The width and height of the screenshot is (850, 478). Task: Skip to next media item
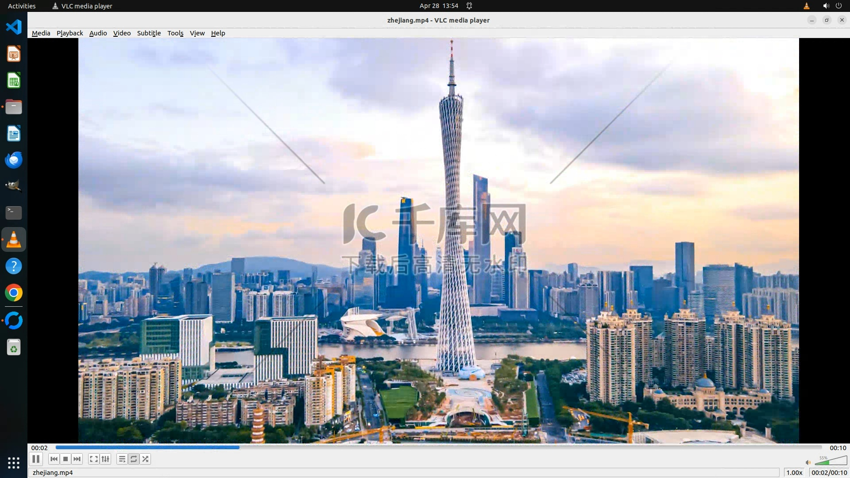(x=77, y=459)
